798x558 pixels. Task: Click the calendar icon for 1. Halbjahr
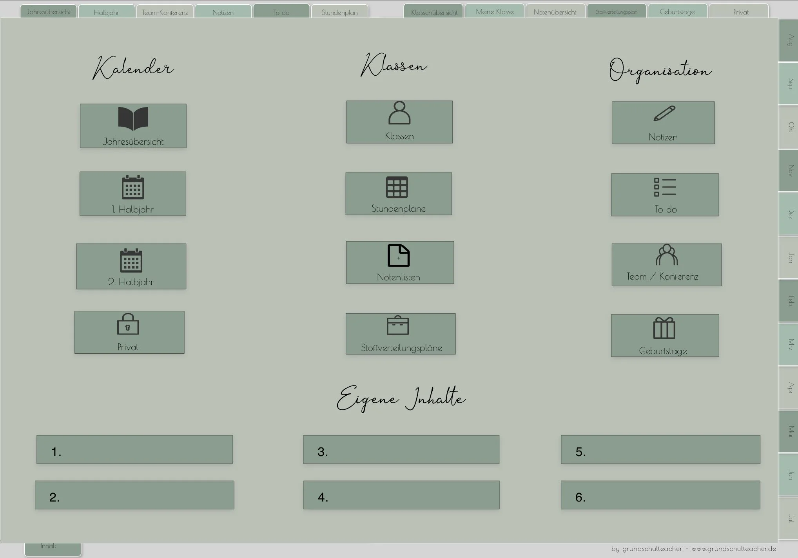click(x=133, y=187)
